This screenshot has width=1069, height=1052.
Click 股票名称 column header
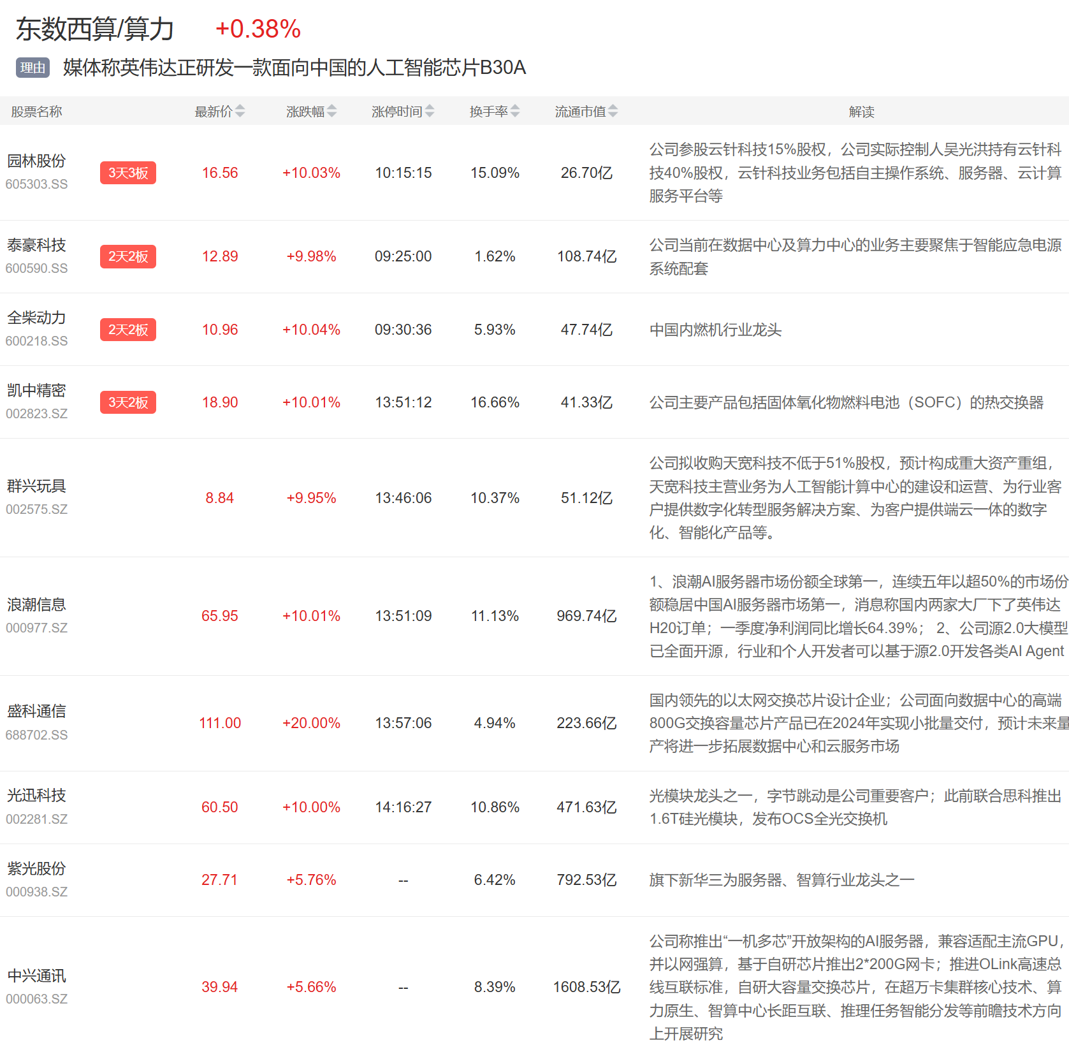pyautogui.click(x=36, y=112)
